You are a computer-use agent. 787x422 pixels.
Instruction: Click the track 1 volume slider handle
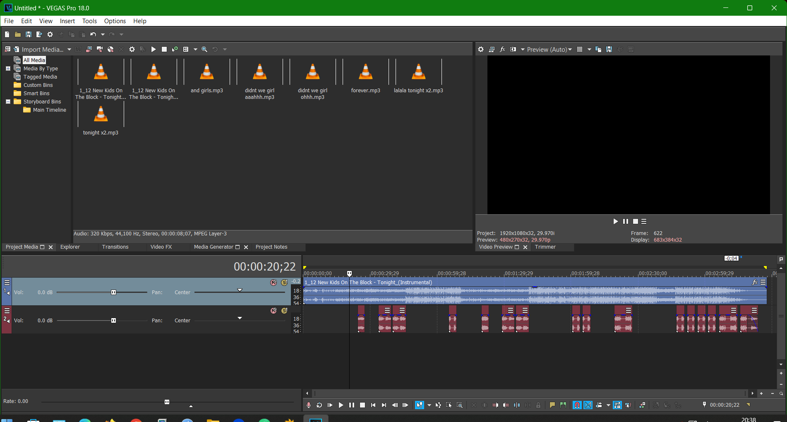114,293
